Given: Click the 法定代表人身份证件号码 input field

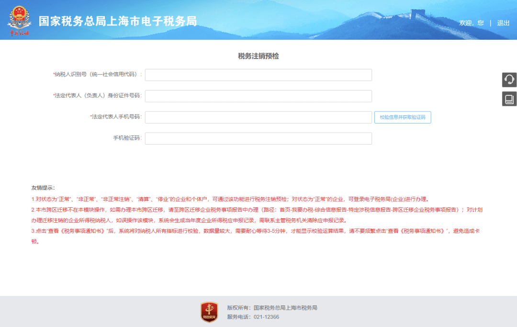Looking at the screenshot, I should (x=258, y=96).
